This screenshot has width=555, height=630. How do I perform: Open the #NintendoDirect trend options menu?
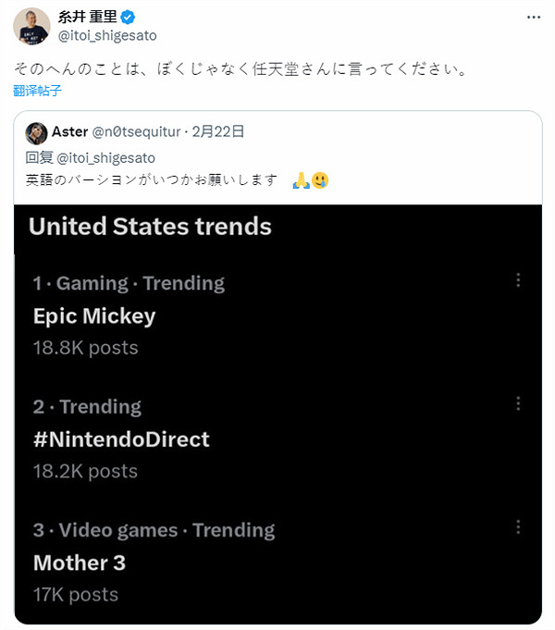[x=518, y=403]
